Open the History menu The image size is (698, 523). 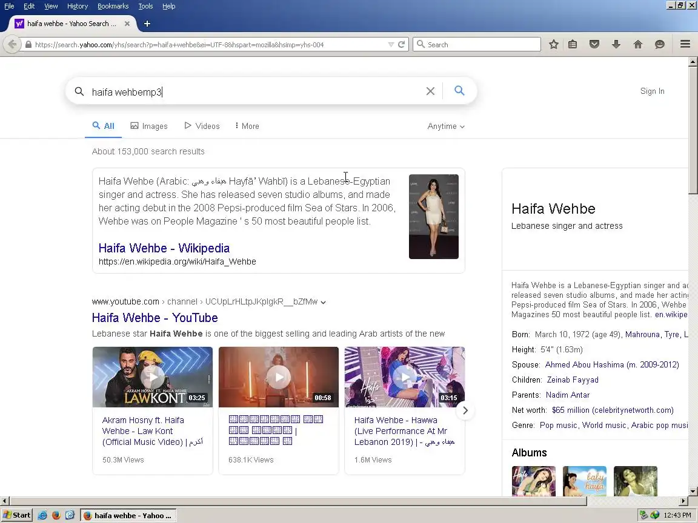78,6
